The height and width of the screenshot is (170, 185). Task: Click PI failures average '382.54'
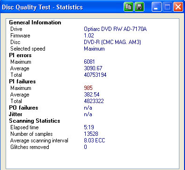92,95
